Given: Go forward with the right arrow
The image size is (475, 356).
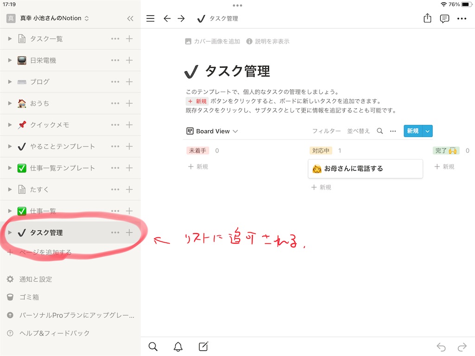Looking at the screenshot, I should [x=181, y=19].
